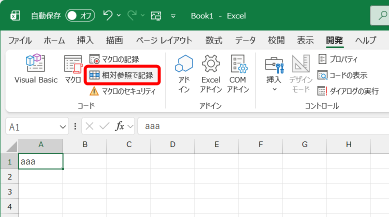Start Record Macro (マクロの記録)
The image size is (389, 217).
click(x=114, y=59)
